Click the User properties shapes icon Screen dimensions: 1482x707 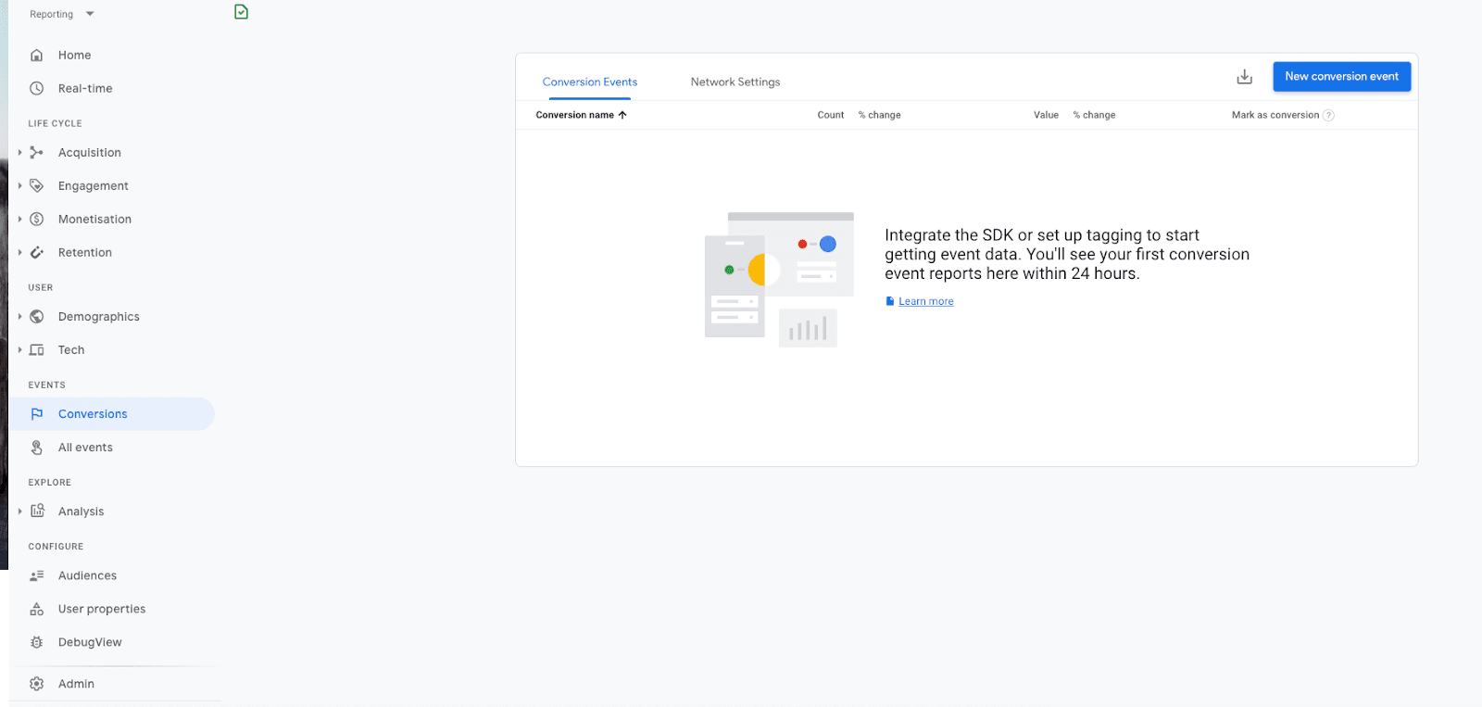[x=37, y=609]
